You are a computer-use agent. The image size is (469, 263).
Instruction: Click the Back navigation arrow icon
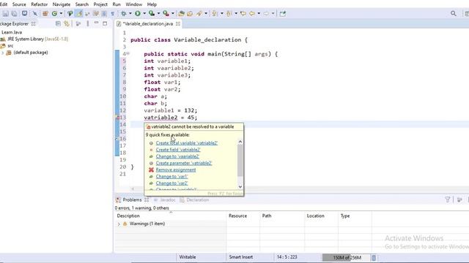tap(252, 13)
